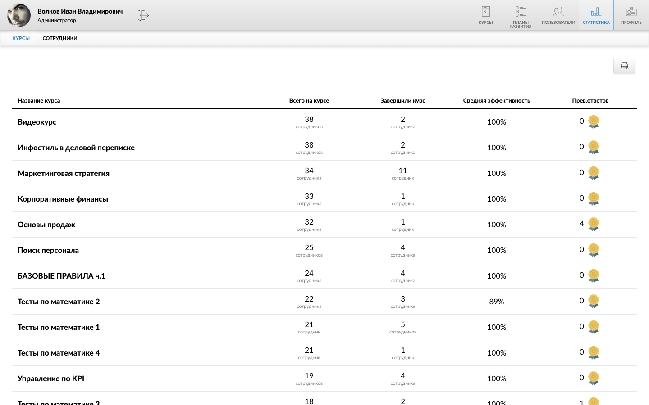Click the print button icon
The height and width of the screenshot is (405, 649).
(624, 66)
